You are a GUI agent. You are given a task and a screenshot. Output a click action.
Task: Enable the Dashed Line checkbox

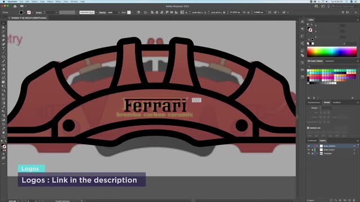[308, 128]
